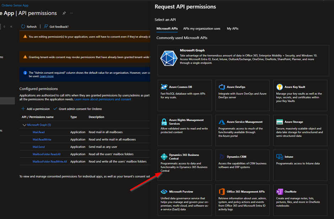The image size is (334, 219).
Task: Click the Azure Service Management icon
Action: coord(222,122)
